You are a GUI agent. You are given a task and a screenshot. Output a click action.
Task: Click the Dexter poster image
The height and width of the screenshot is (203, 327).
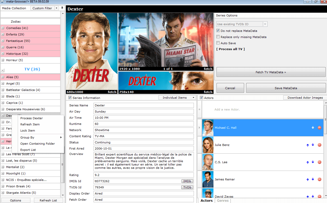pos(92,51)
